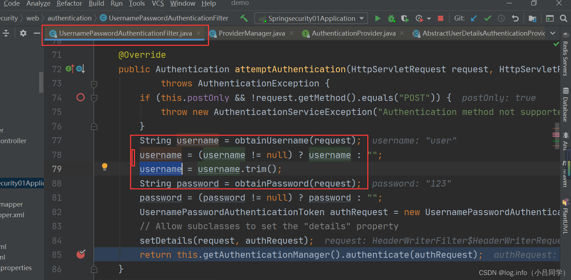
Task: Click green inspection checkmark in editor corner
Action: [556, 44]
